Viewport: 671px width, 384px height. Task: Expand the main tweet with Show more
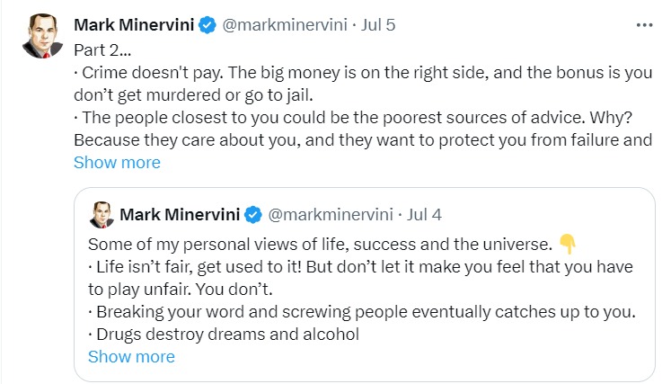point(117,163)
